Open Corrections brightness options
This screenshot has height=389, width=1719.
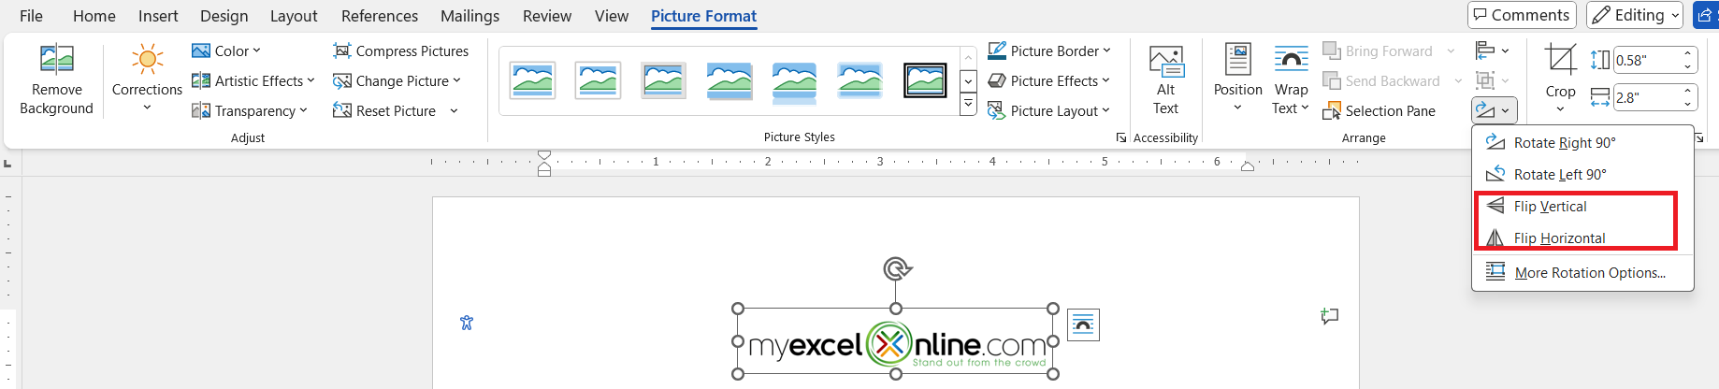(x=147, y=79)
